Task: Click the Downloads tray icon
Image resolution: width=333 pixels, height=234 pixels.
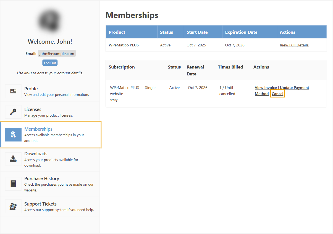Action: click(x=13, y=159)
